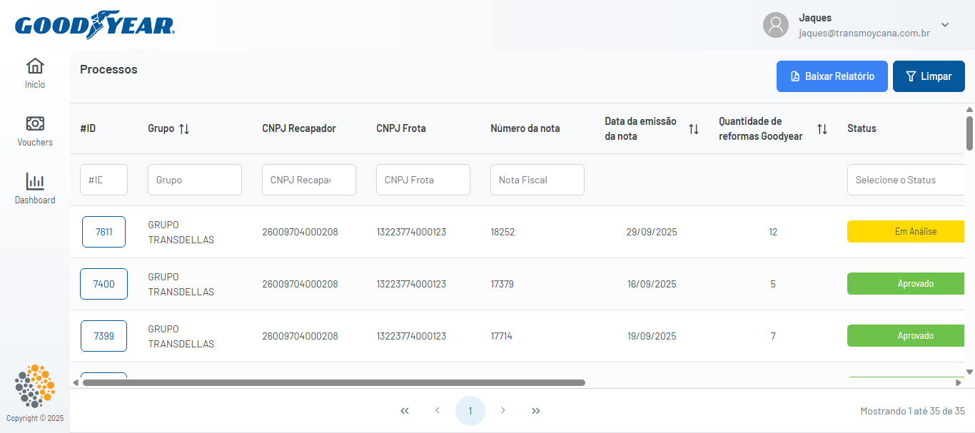The width and height of the screenshot is (975, 433).
Task: Sort by Data da emissão da nota
Action: (694, 129)
